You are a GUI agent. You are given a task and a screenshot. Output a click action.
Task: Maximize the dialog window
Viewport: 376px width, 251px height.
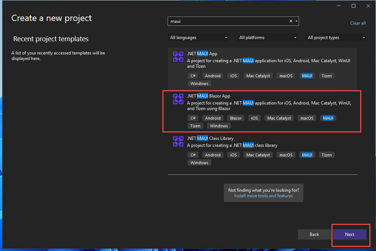click(353, 6)
